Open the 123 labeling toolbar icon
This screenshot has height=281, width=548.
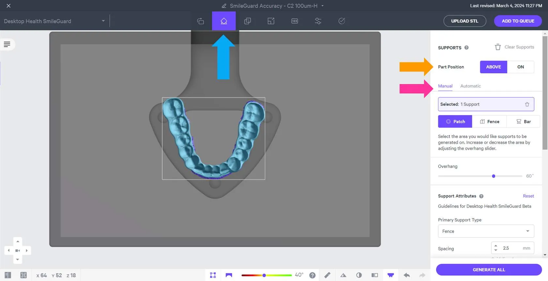[x=295, y=21]
